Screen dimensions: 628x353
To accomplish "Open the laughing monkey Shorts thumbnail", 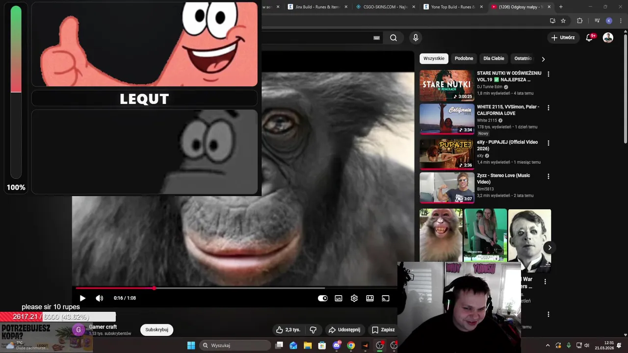I will click(441, 235).
